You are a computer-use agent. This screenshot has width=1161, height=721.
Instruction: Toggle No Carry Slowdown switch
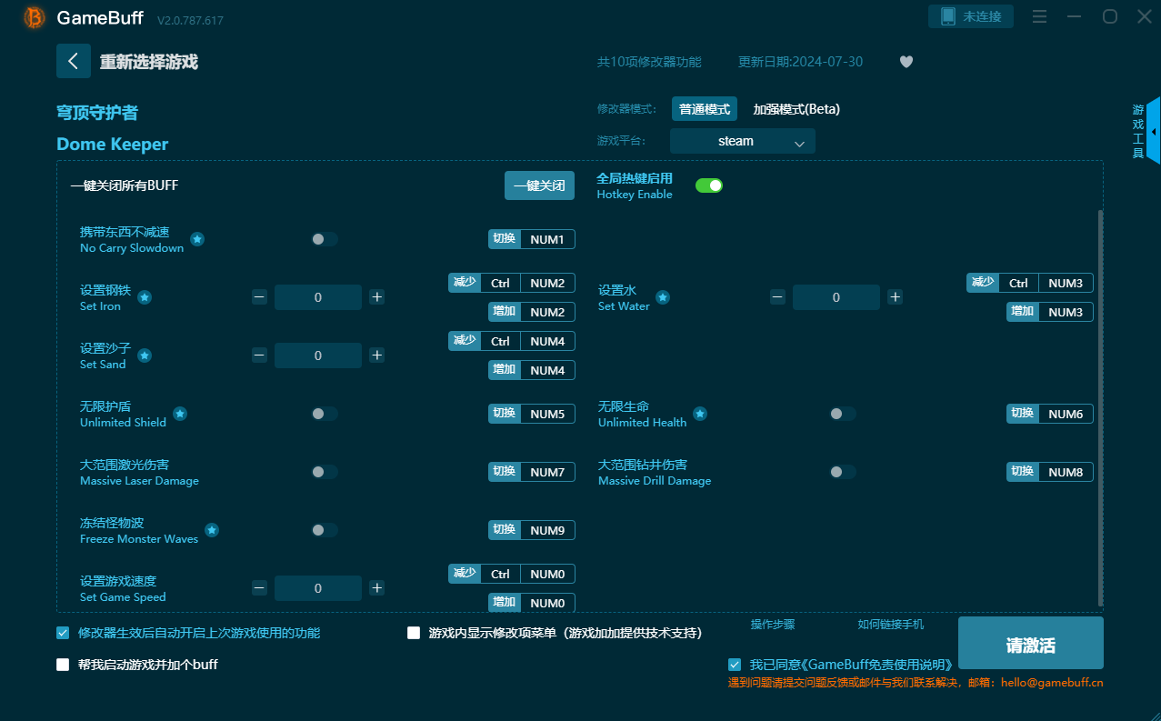tap(325, 239)
